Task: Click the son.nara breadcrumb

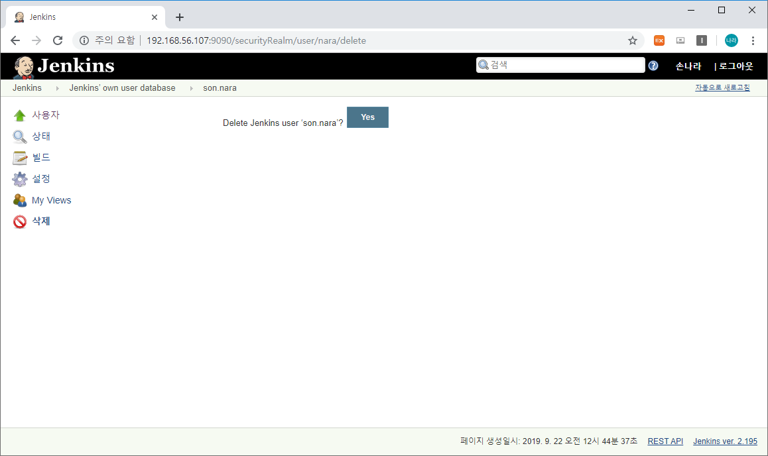Action: (x=220, y=88)
